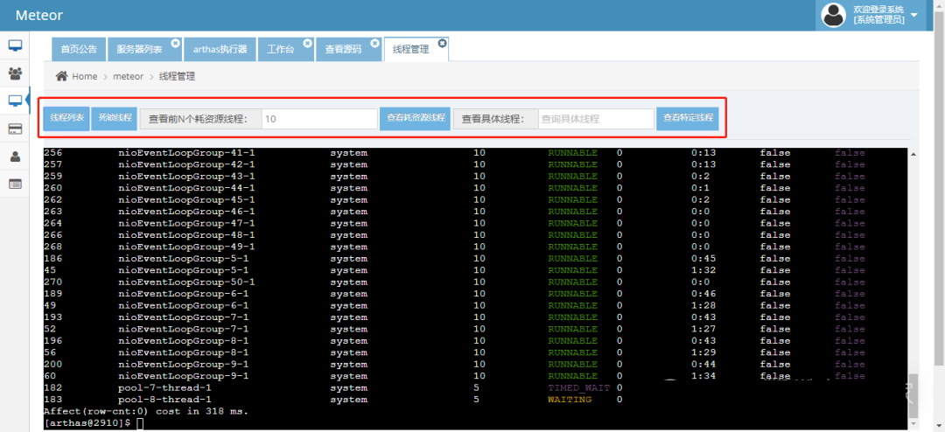
Task: Click the terminal scrollbar up arrow
Action: click(x=913, y=154)
